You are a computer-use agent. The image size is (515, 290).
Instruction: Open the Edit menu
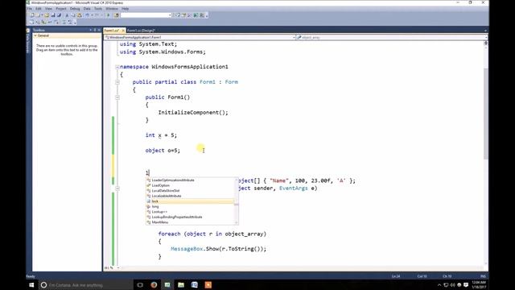click(x=39, y=9)
